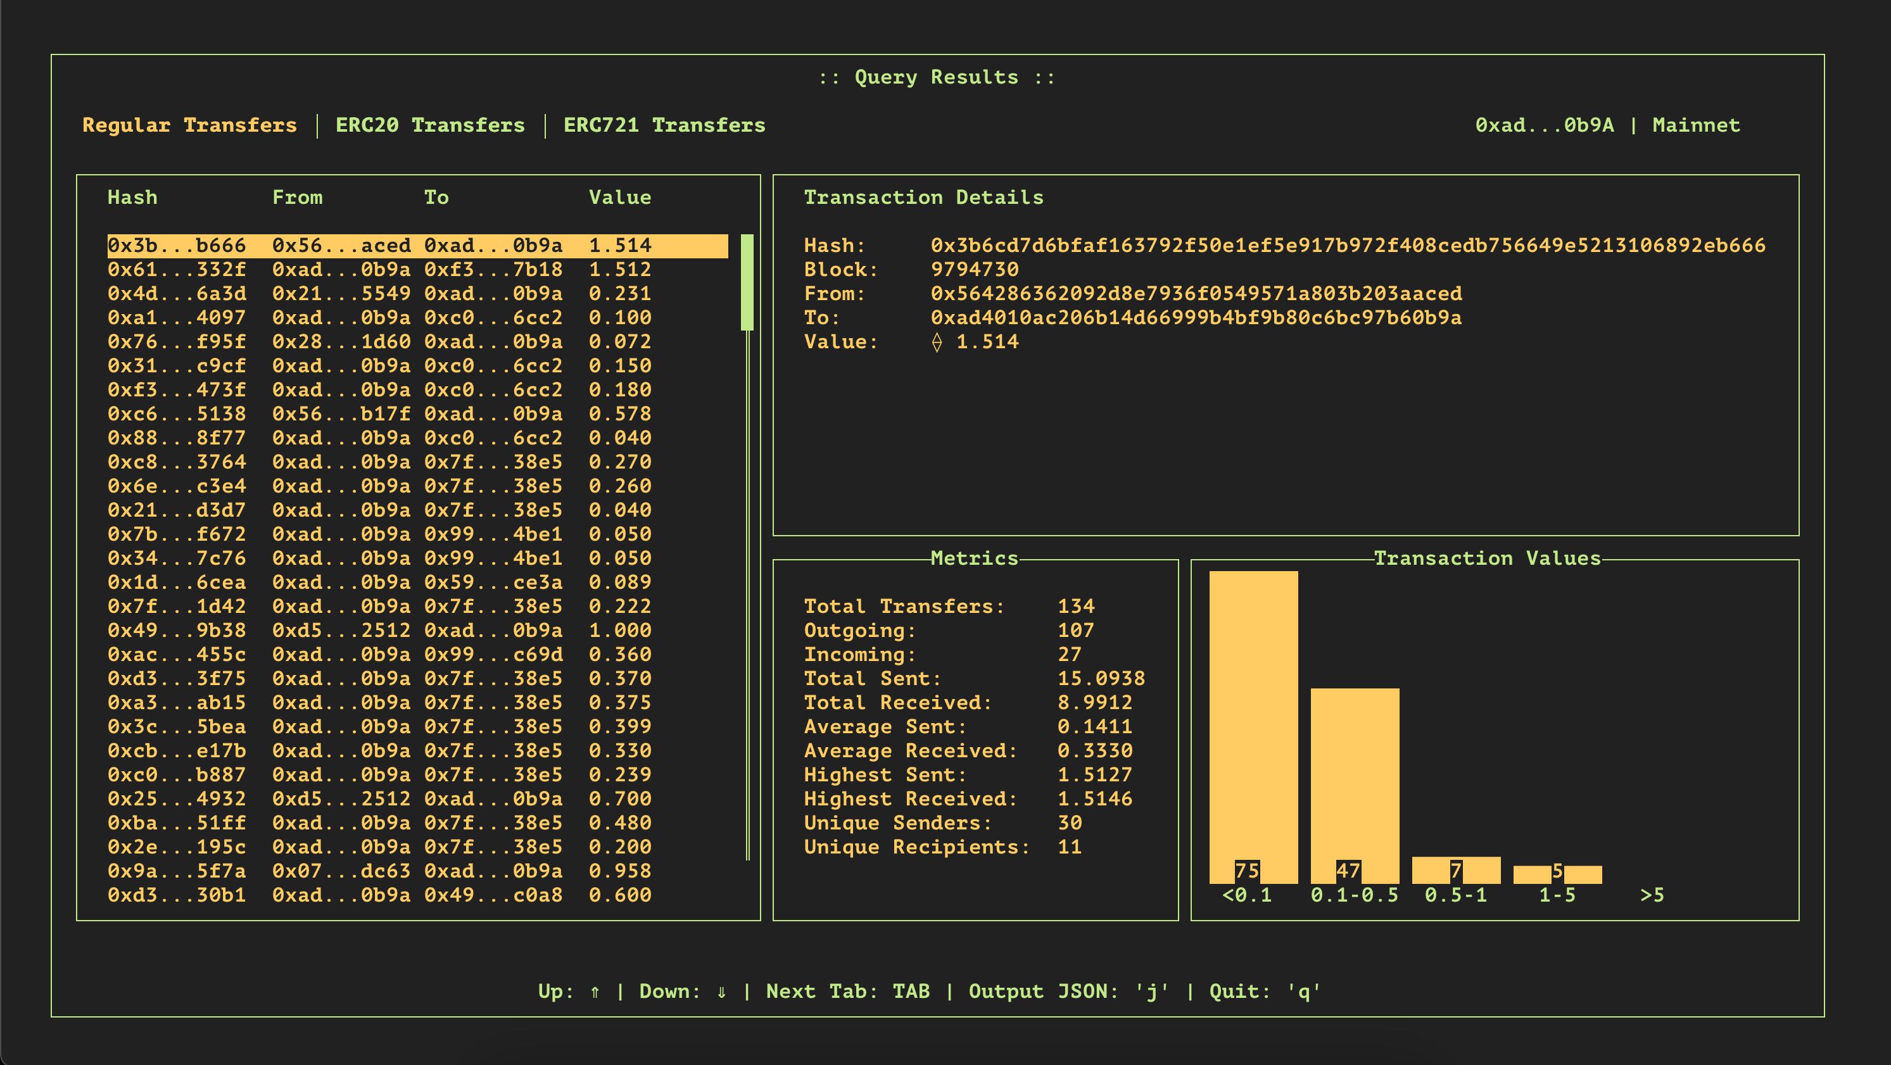Select the Regular Transfers tab
Viewport: 1891px width, 1065px height.
[x=189, y=125]
